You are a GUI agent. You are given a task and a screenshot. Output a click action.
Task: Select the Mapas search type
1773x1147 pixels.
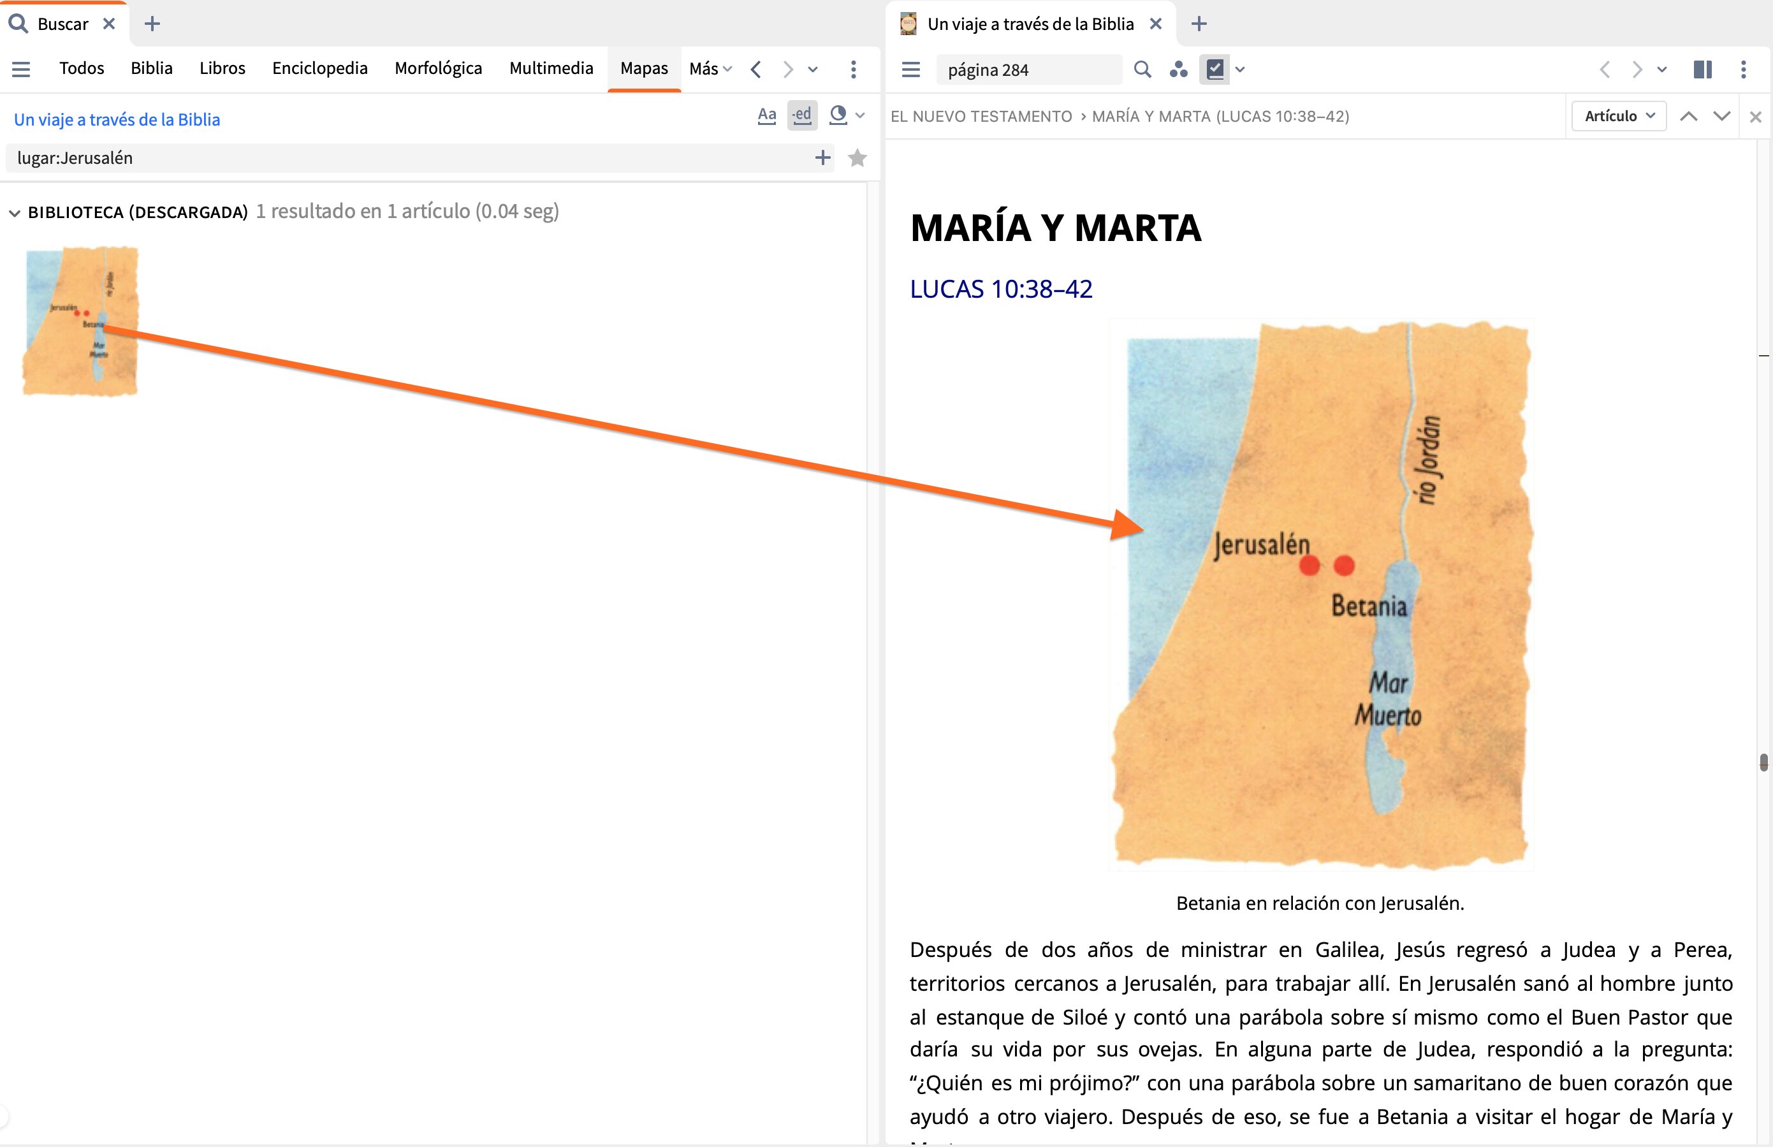644,68
